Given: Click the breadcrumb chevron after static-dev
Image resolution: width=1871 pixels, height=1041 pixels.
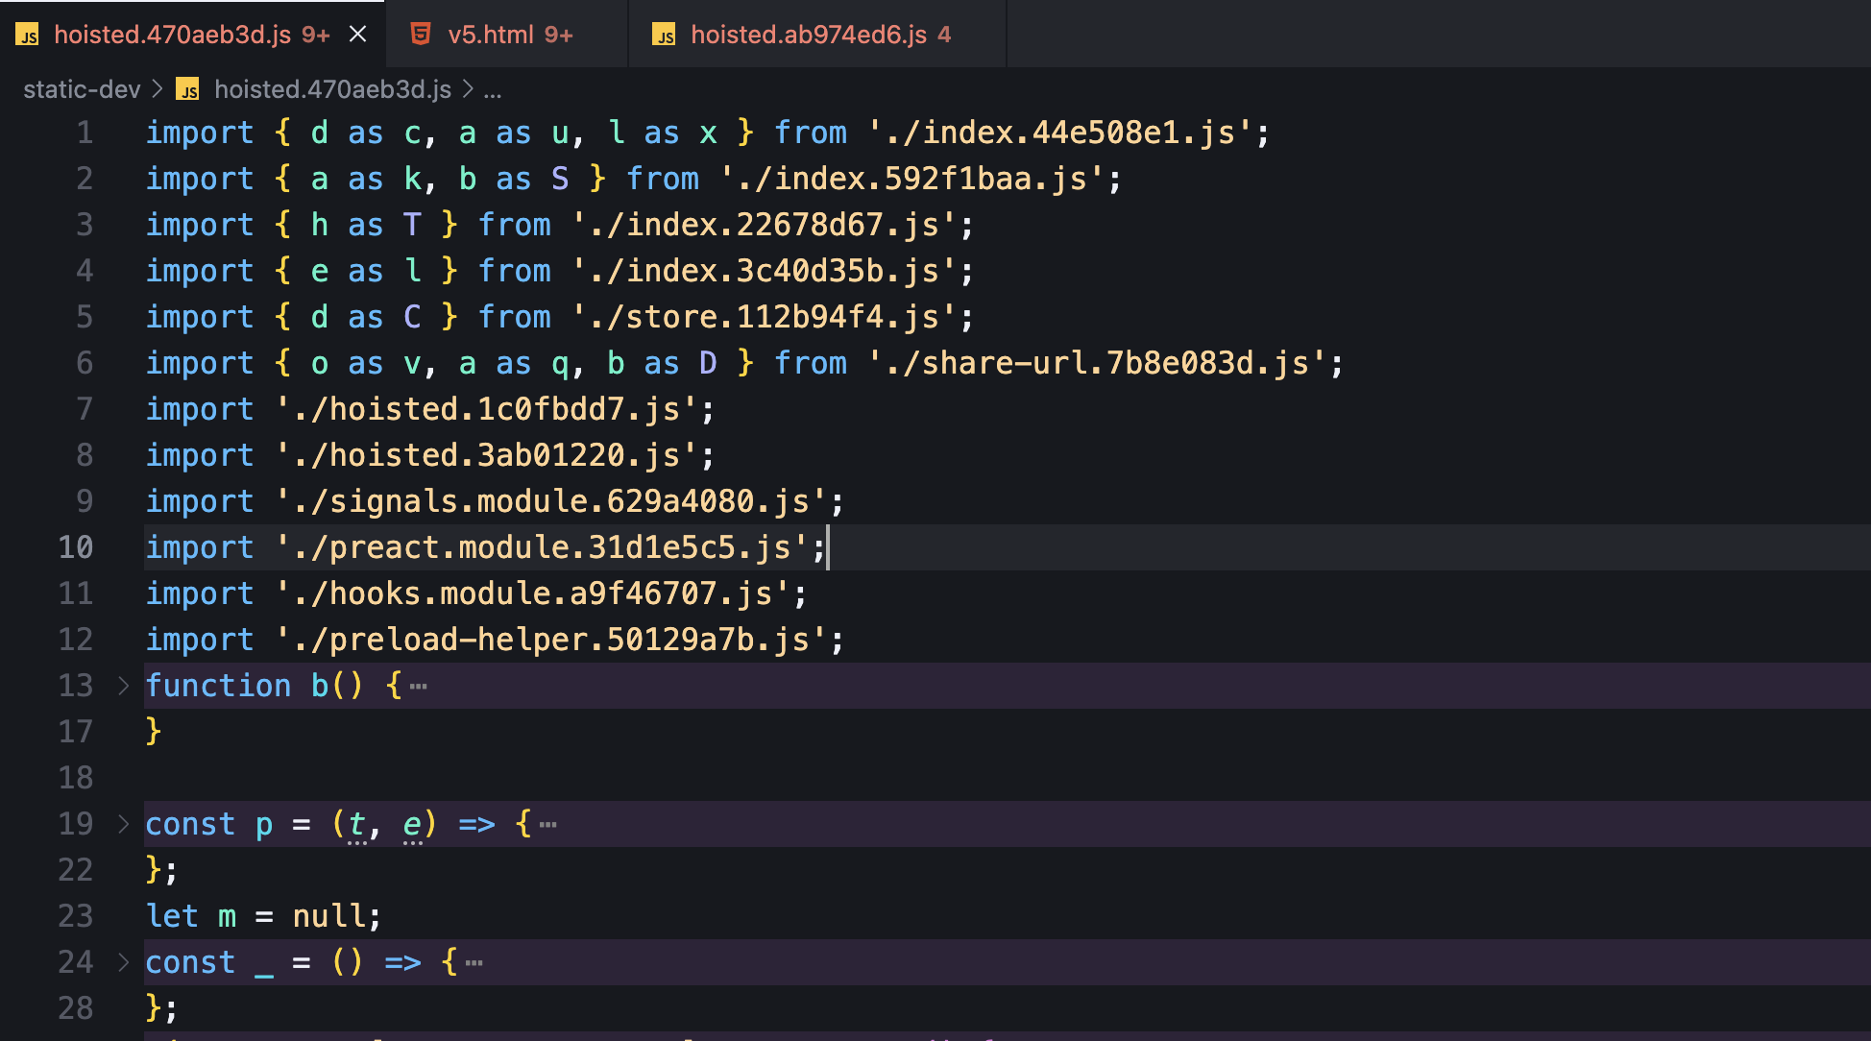Looking at the screenshot, I should pyautogui.click(x=157, y=89).
